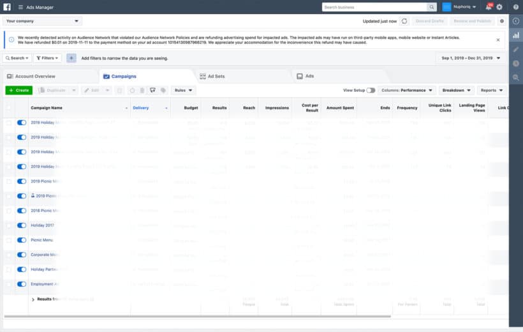Toggle off the Holiday 2017 campaign

point(22,225)
